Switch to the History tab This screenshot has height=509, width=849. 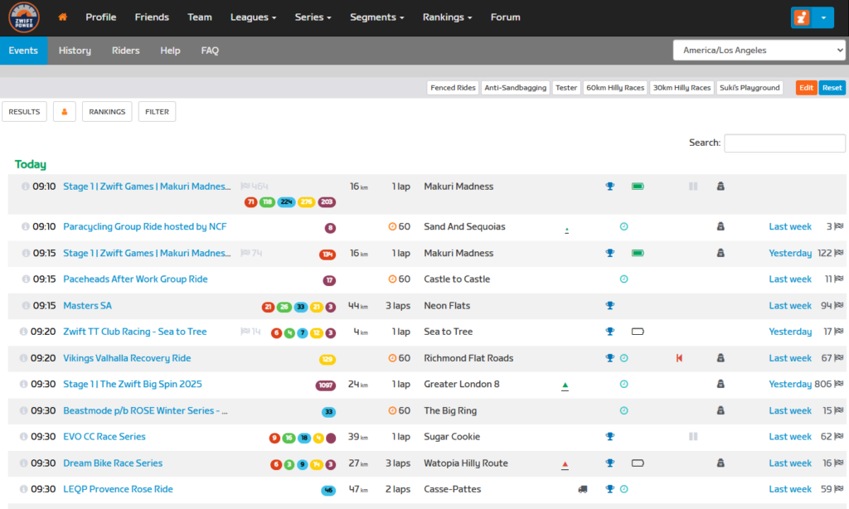click(x=75, y=51)
